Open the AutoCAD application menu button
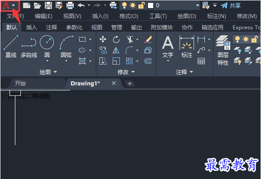Viewport: 261px width, 179px height. 9,6
